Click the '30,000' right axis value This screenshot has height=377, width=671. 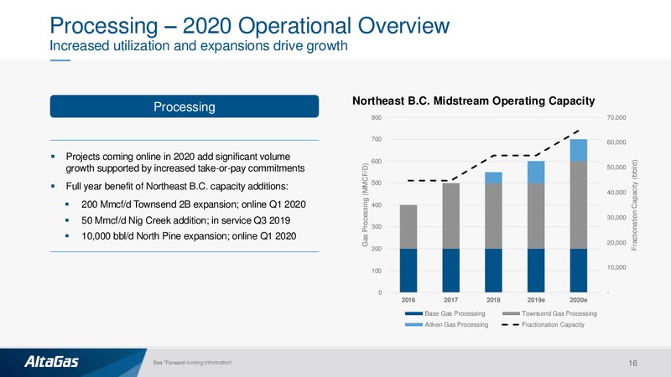(x=616, y=218)
